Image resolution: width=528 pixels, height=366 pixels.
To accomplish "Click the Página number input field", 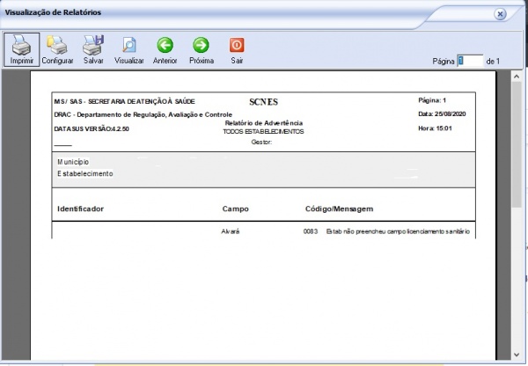I will [x=470, y=61].
